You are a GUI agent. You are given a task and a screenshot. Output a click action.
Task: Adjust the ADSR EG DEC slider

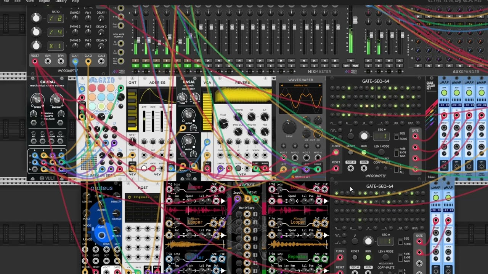[x=153, y=121]
